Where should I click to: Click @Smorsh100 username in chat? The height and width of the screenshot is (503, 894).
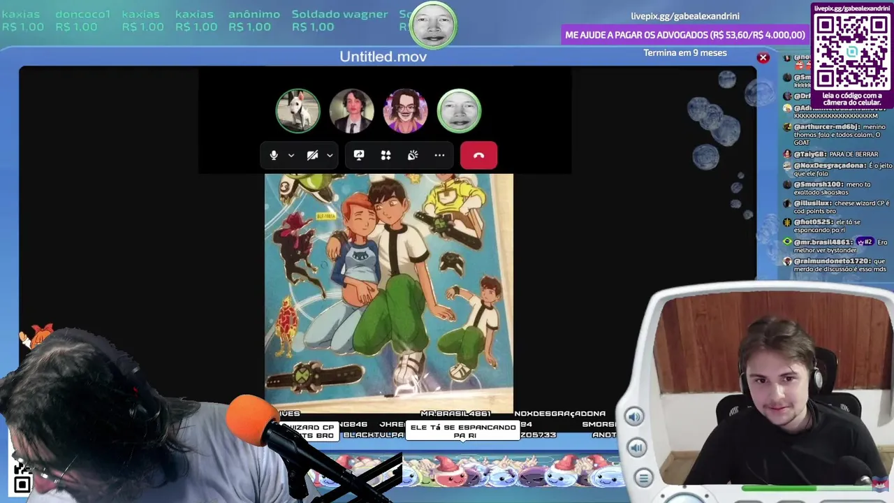[x=819, y=184]
